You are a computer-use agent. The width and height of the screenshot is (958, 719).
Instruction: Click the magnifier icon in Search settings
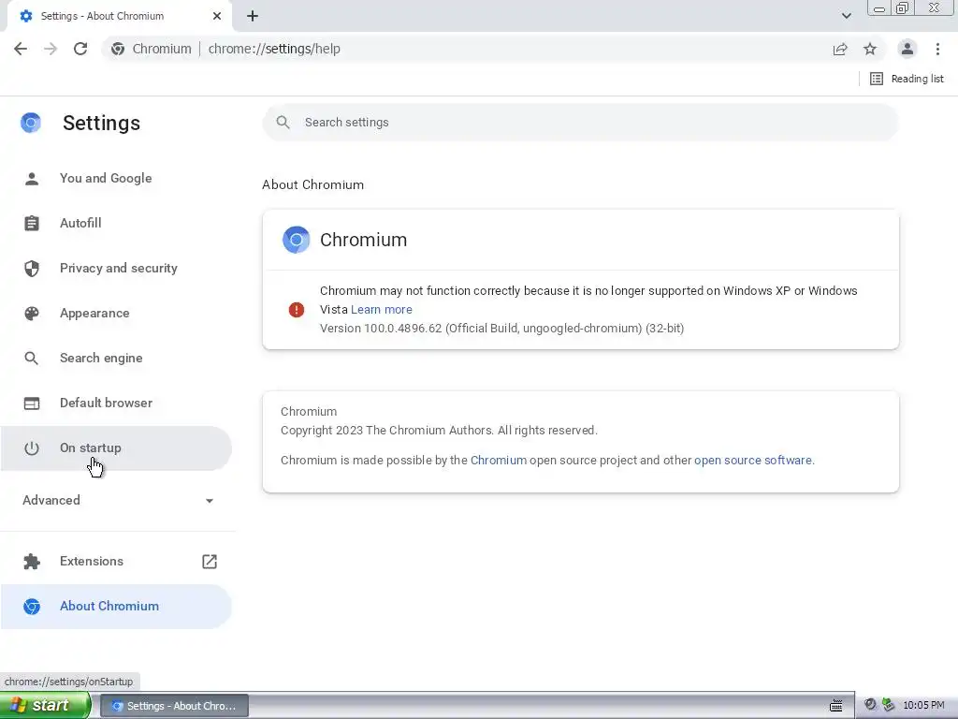pyautogui.click(x=283, y=123)
